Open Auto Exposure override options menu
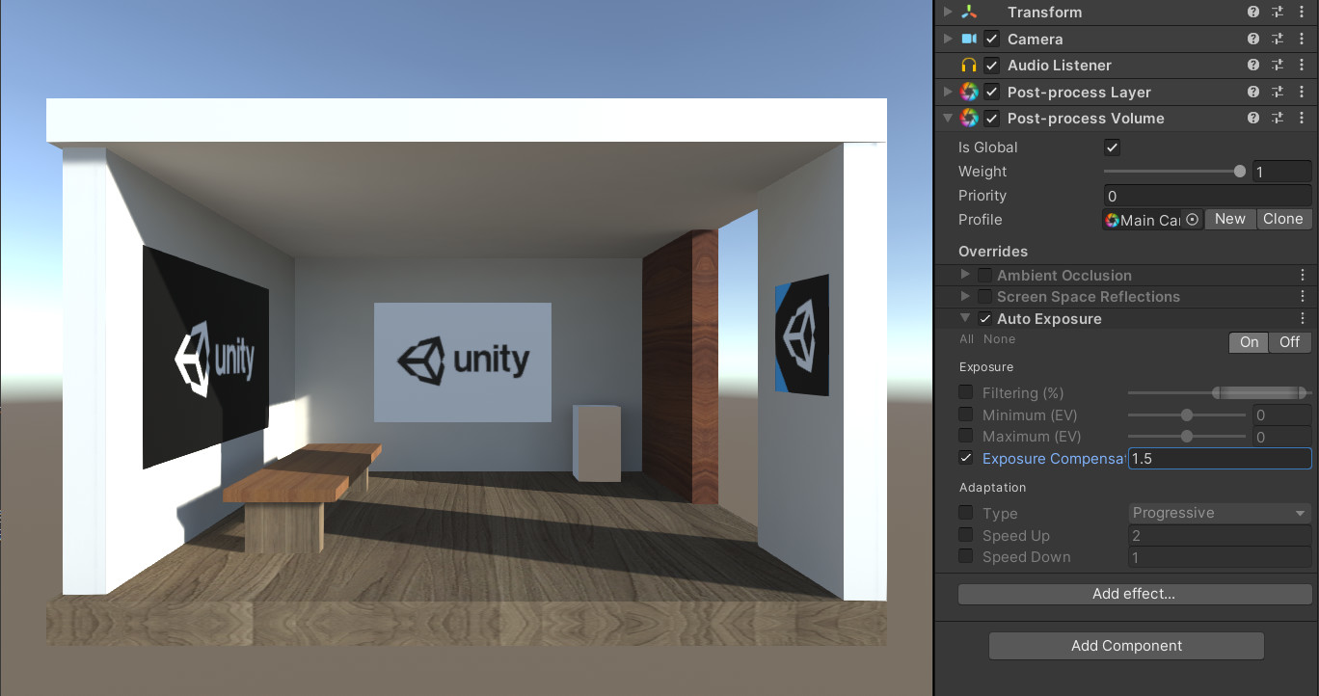 click(1303, 319)
